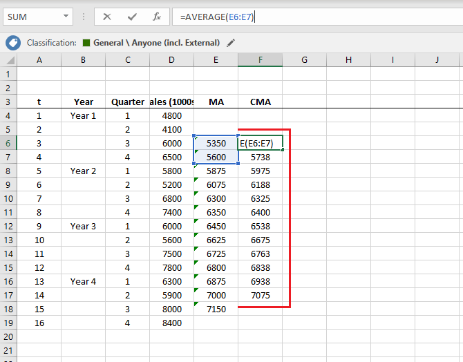Select column J header
Screen dimensions: 463x362
click(x=437, y=60)
